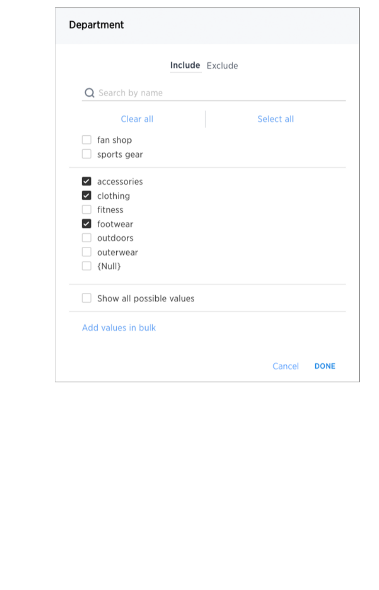Uncheck the footwear checkbox
Screen dimensions: 379x590
[x=87, y=224]
